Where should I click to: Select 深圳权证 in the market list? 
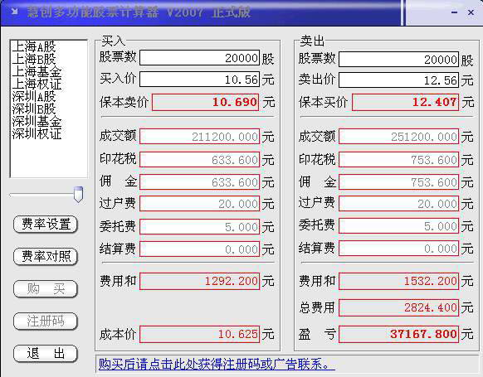[37, 133]
